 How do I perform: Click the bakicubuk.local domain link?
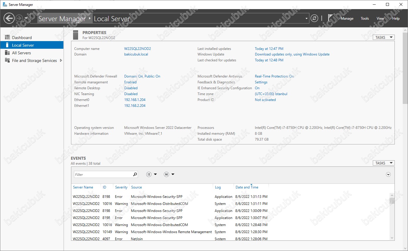click(136, 54)
